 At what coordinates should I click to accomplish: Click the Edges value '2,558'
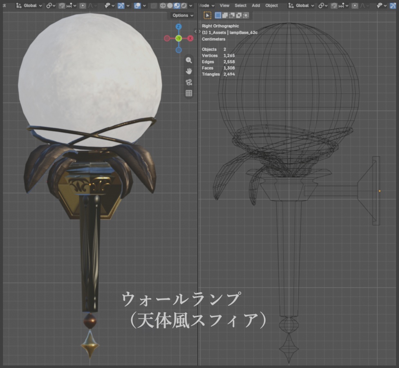(229, 62)
